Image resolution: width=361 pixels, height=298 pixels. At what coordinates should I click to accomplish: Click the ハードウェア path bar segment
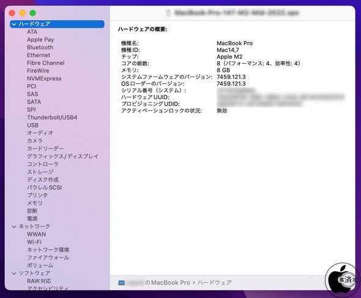[x=214, y=283]
